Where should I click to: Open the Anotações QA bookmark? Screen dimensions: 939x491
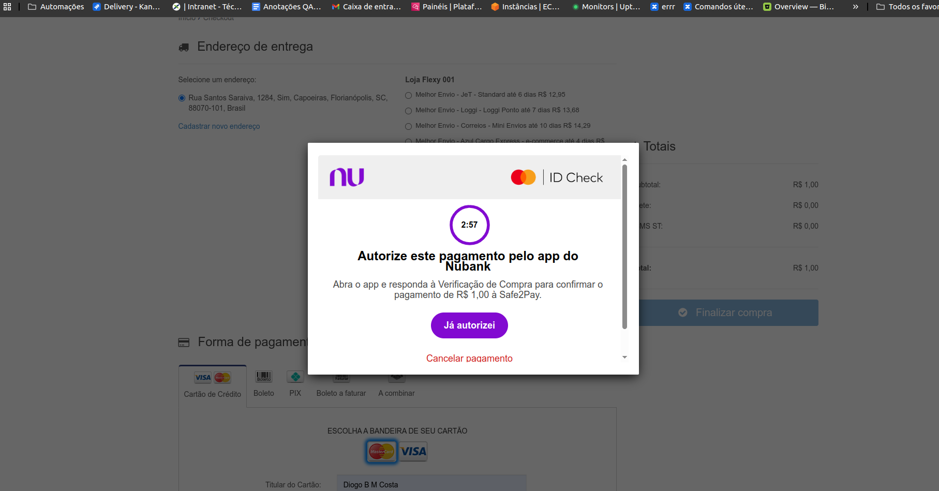(x=287, y=7)
